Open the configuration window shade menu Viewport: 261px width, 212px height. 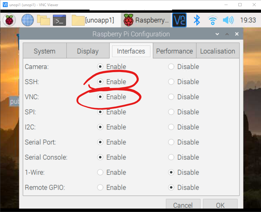click(217, 34)
